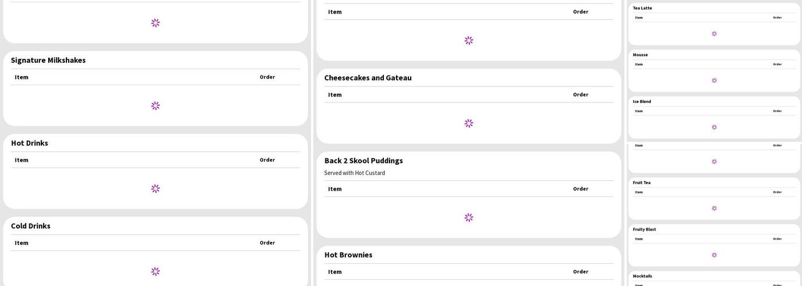Click the Served with Hot Custard text
Screen dimensions: 802x286
tap(355, 173)
